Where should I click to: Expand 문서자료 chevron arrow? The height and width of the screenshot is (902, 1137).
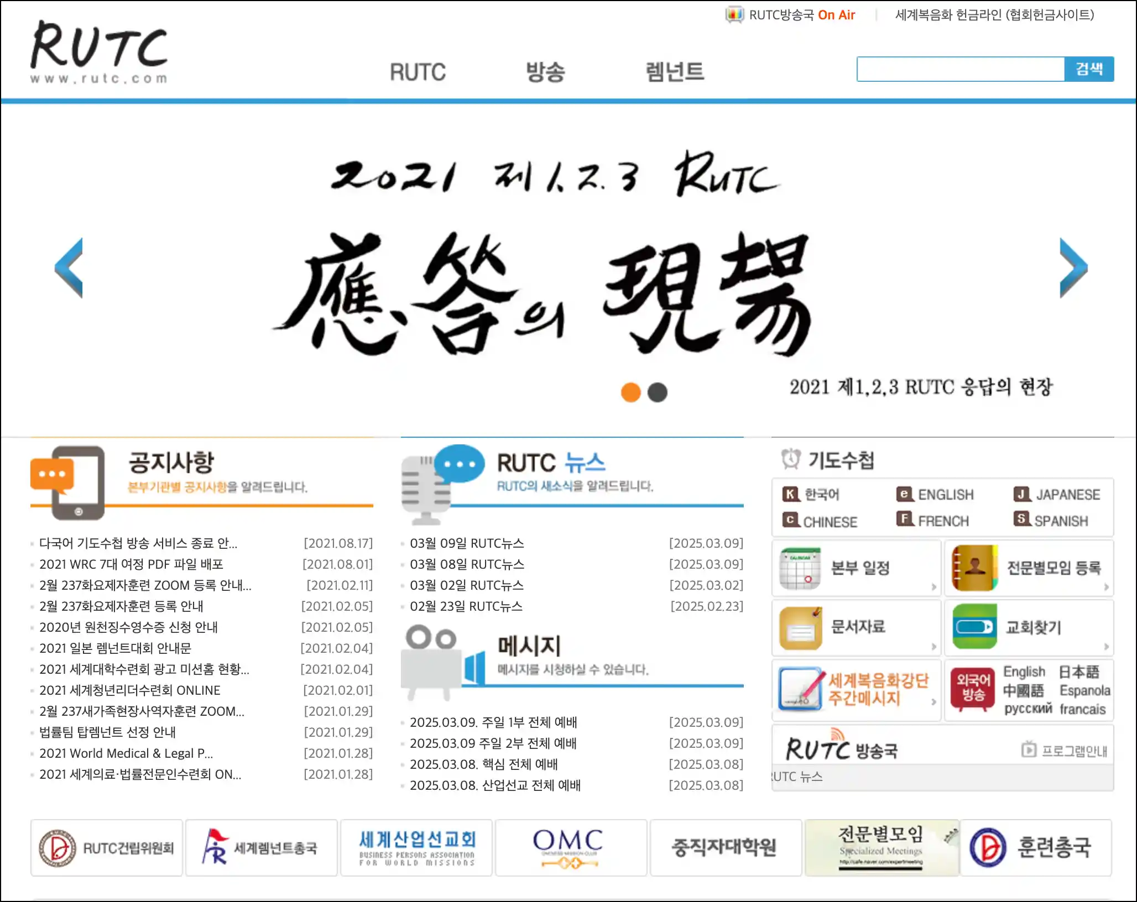tap(933, 647)
